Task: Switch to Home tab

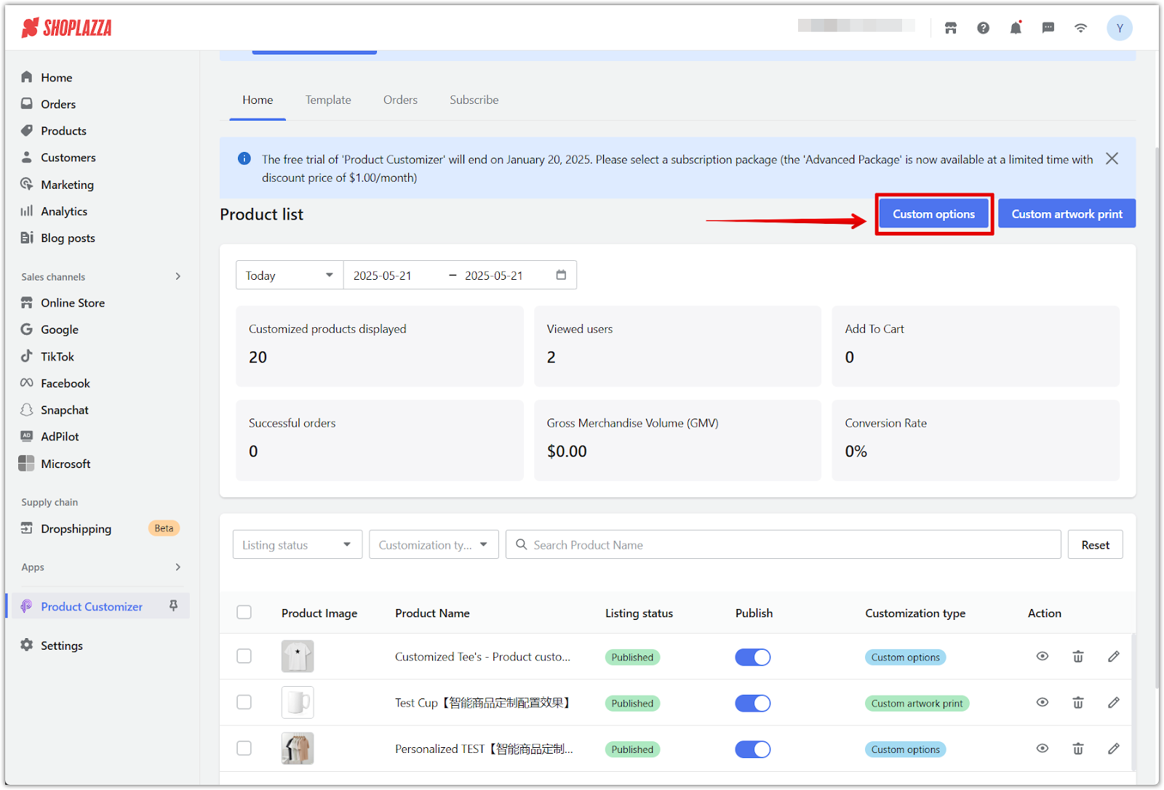Action: [x=258, y=100]
